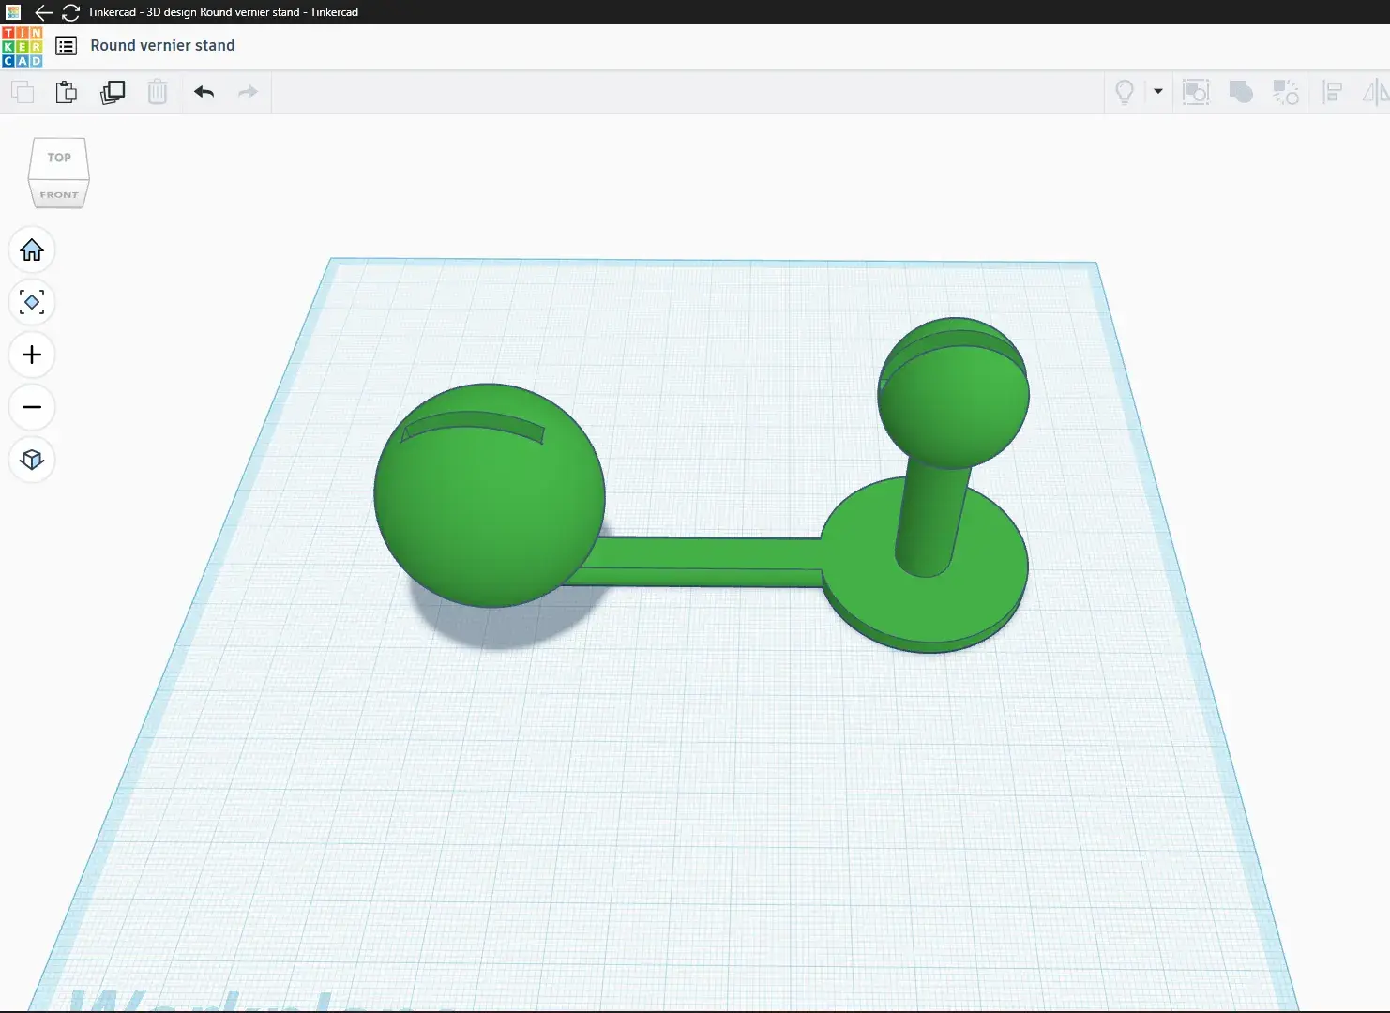Click the Fit all in view button
The width and height of the screenshot is (1390, 1013).
32,302
